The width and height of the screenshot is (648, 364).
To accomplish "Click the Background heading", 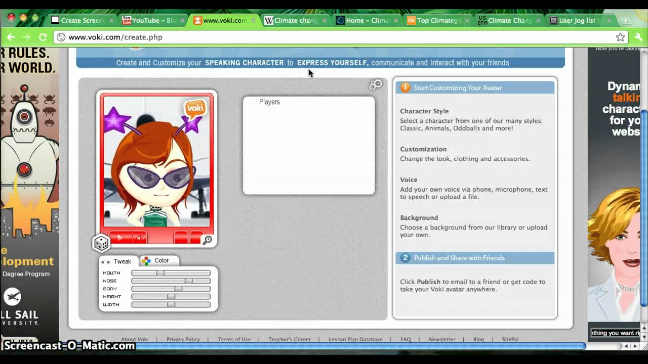I will coord(419,218).
